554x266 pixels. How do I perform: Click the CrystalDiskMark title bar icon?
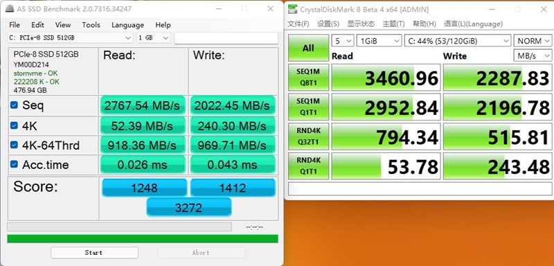293,10
